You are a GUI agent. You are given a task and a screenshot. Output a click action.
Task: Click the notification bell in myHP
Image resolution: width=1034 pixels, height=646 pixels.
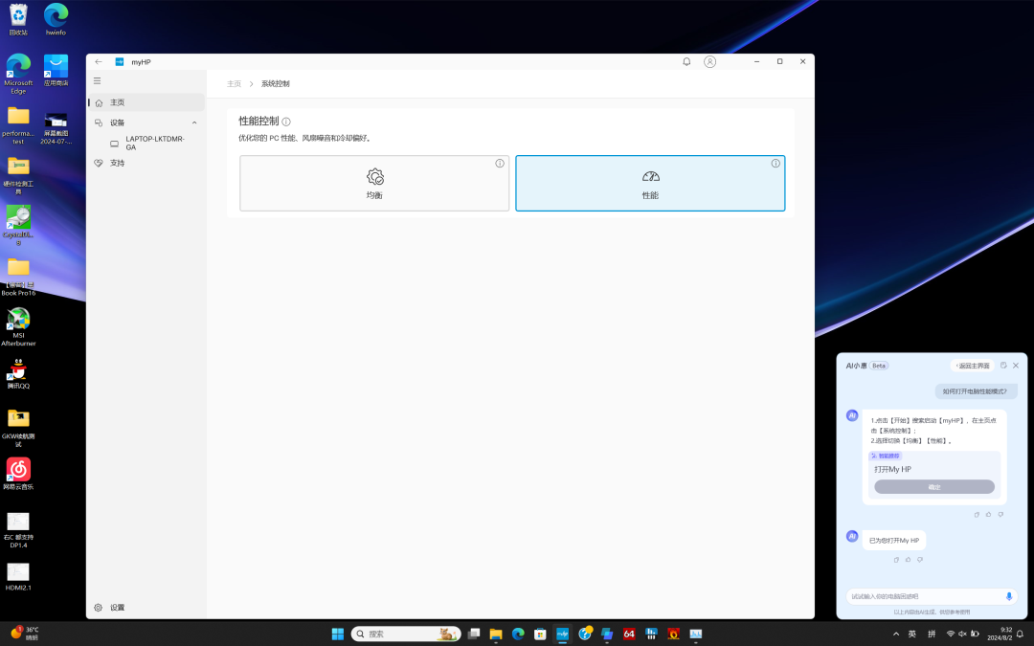tap(686, 61)
